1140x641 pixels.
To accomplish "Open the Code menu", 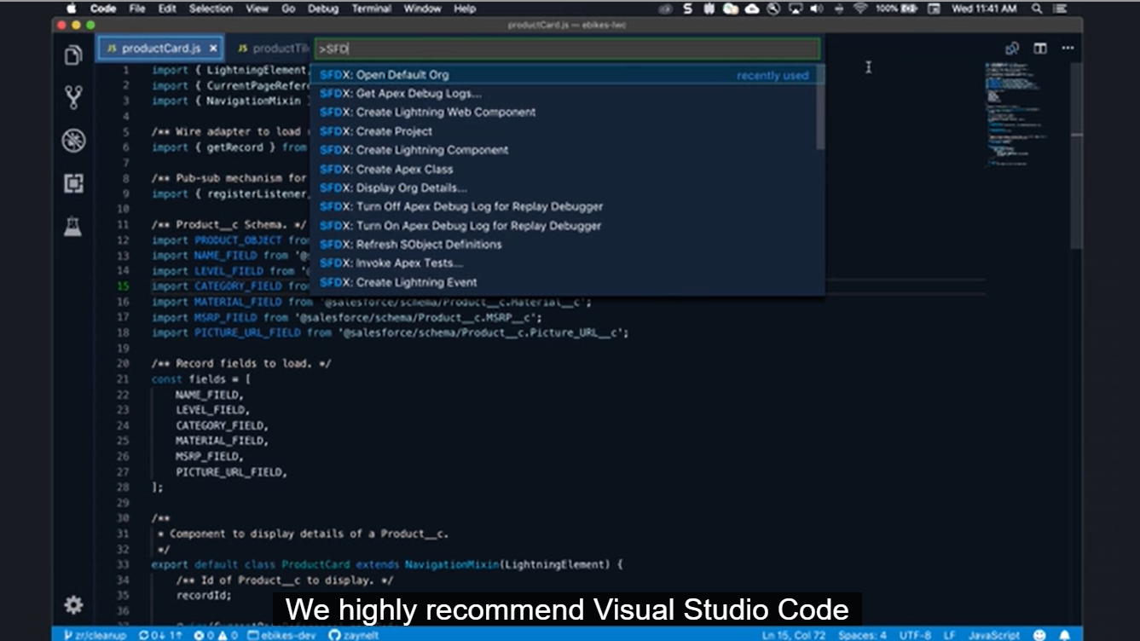I will [103, 9].
